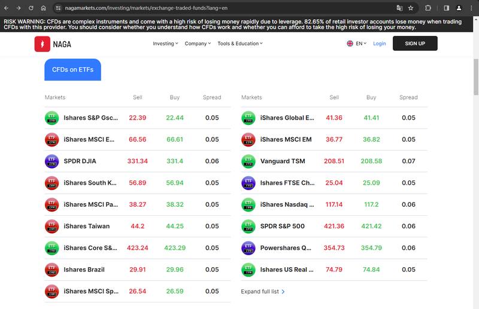Click sell price 41.36 for iShares Global E

coord(334,118)
